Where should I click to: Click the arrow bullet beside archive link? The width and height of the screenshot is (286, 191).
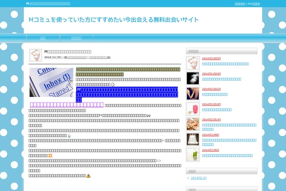click(188, 178)
